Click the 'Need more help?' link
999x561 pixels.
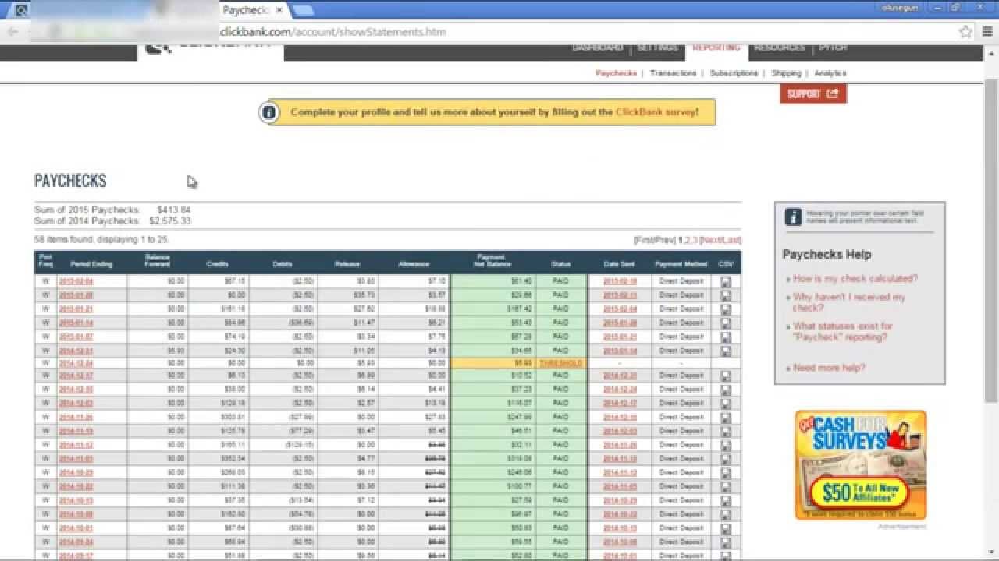pos(829,368)
